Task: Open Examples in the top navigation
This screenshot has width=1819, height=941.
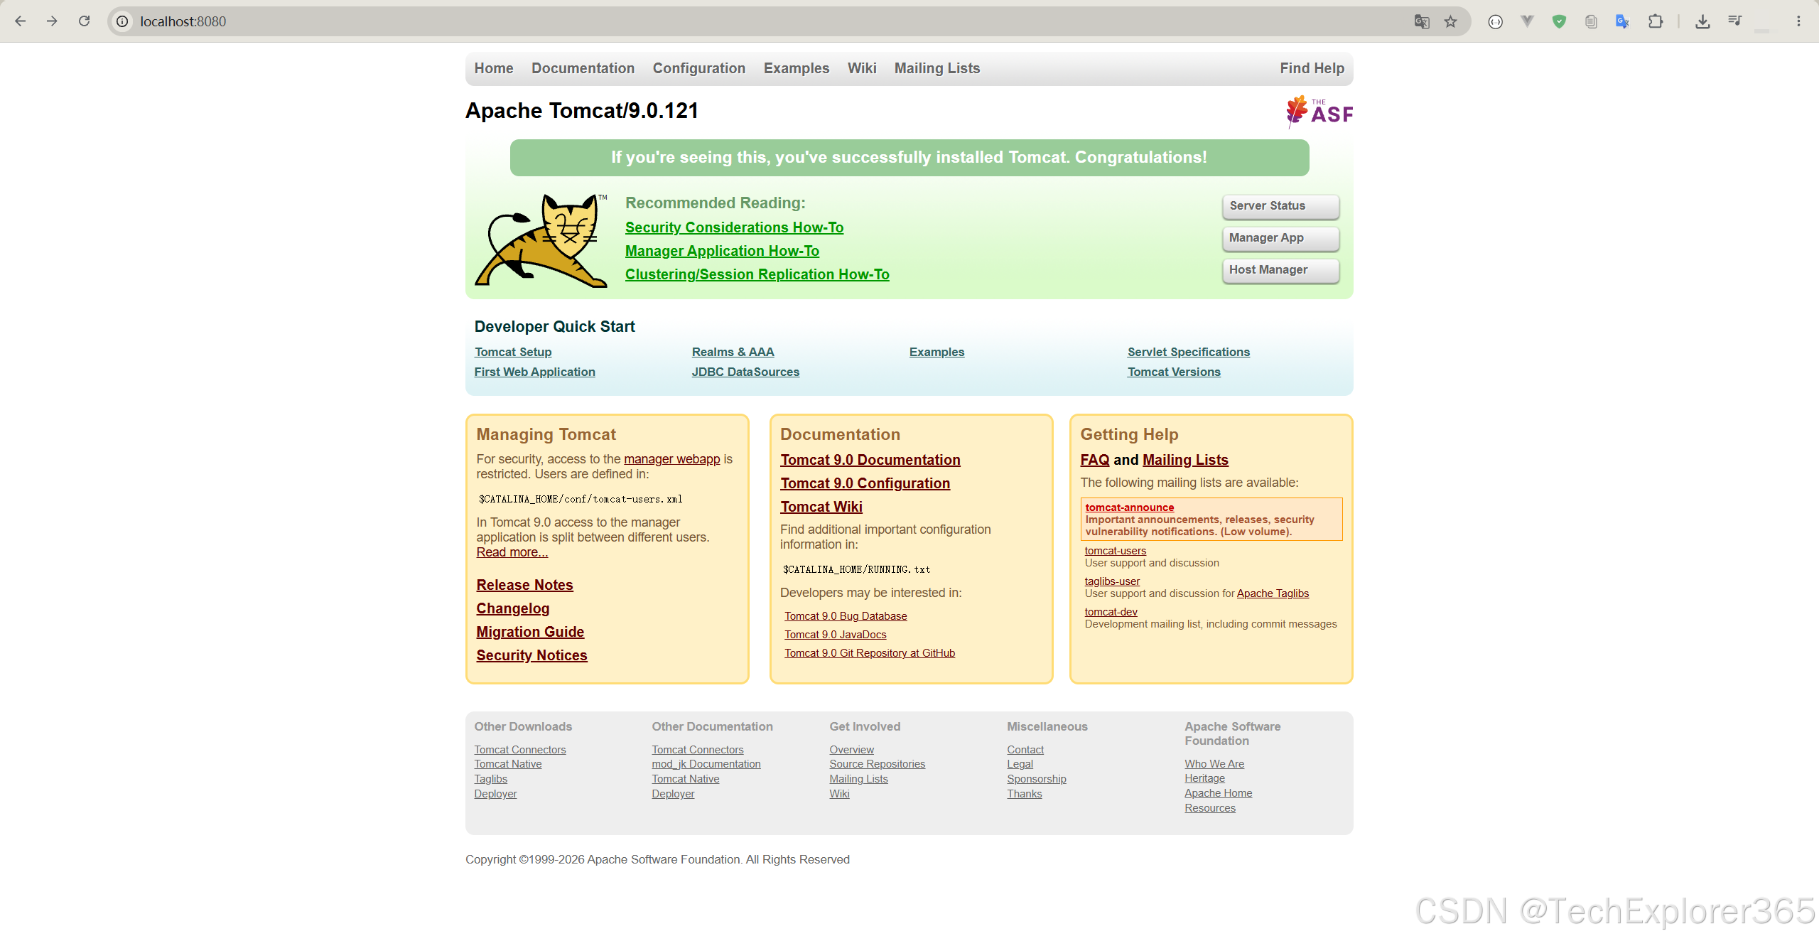Action: [797, 68]
